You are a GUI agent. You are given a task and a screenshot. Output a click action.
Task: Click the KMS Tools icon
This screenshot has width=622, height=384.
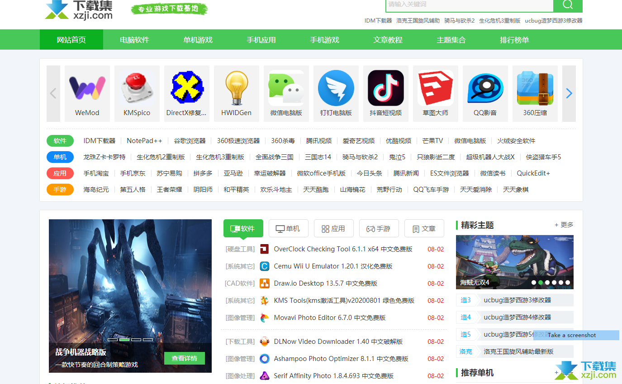click(x=265, y=301)
